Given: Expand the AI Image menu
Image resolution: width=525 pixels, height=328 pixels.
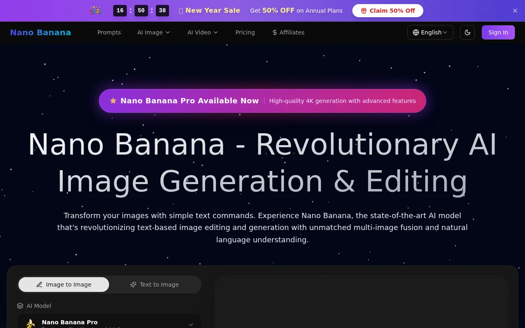Looking at the screenshot, I should tap(153, 32).
